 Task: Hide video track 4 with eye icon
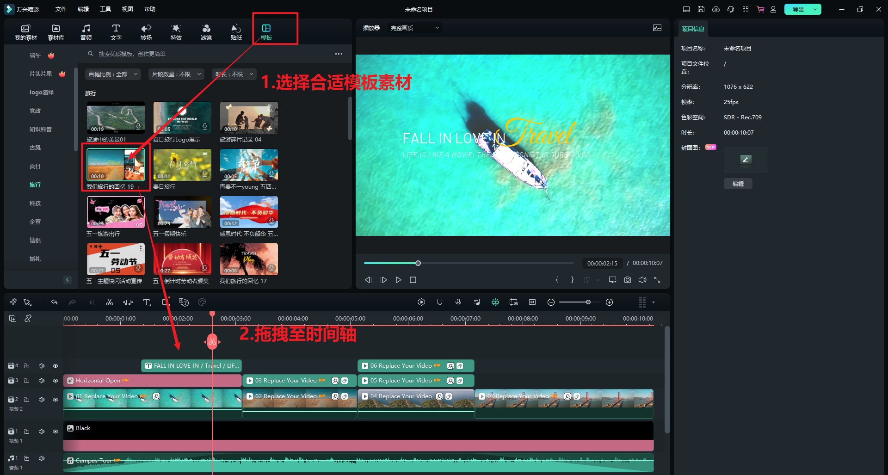point(55,366)
